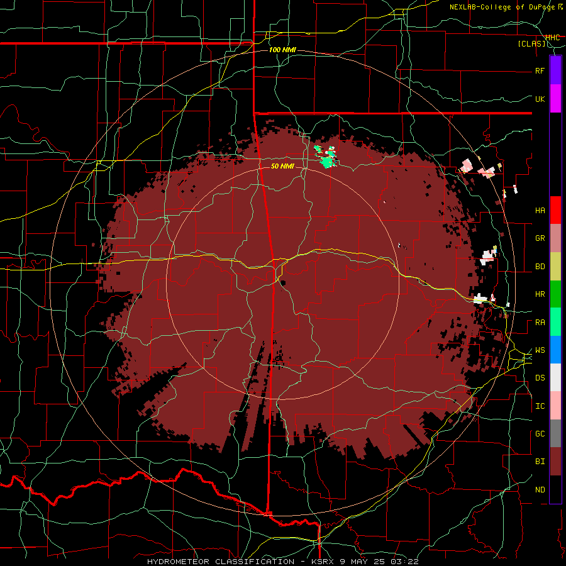The height and width of the screenshot is (566, 566).
Task: Click the WS label beside the legend
Action: [540, 350]
